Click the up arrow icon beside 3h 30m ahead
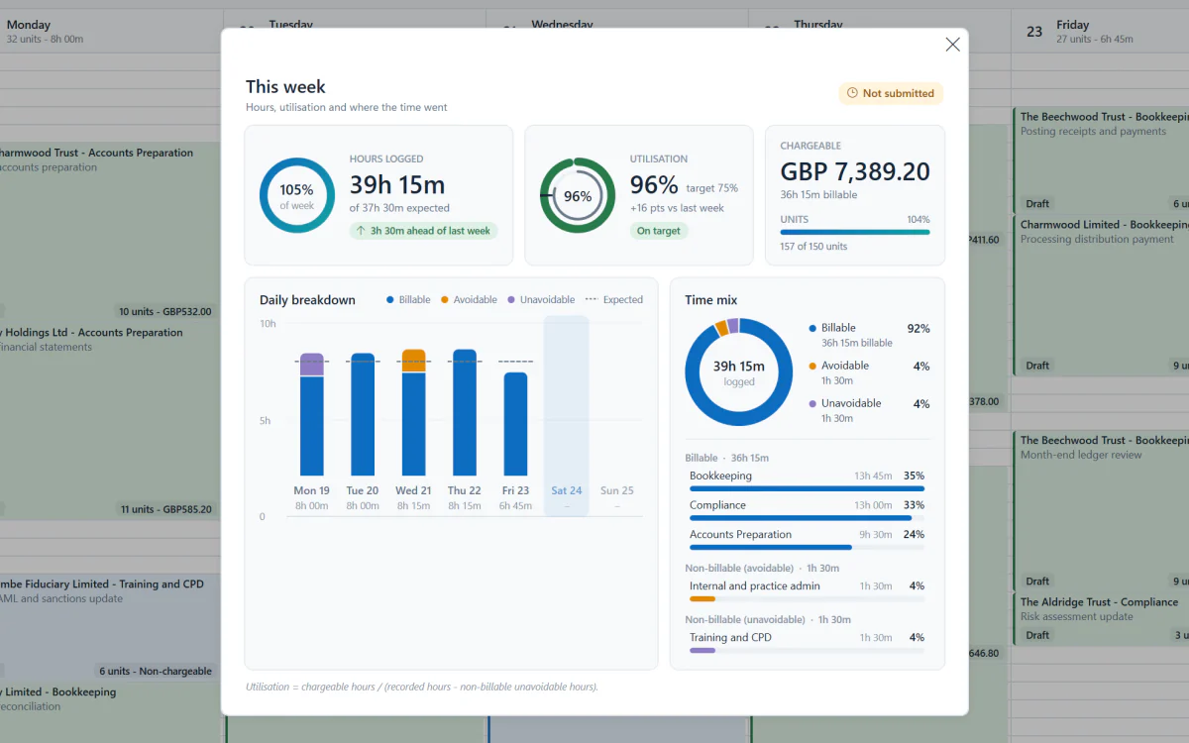The image size is (1189, 743). pyautogui.click(x=362, y=231)
